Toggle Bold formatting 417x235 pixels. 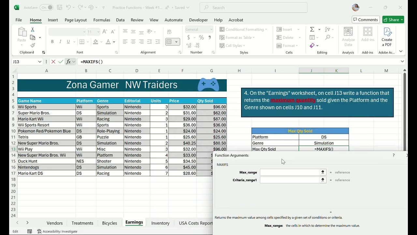point(52,42)
